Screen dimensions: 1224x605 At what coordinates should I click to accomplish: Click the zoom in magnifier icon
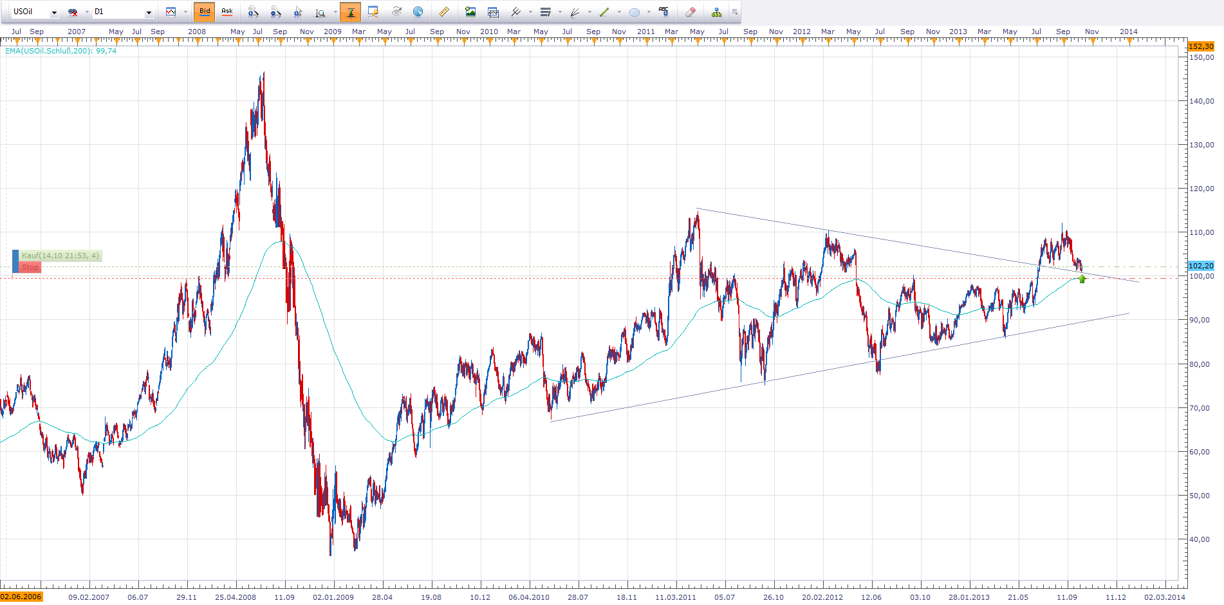click(x=253, y=12)
